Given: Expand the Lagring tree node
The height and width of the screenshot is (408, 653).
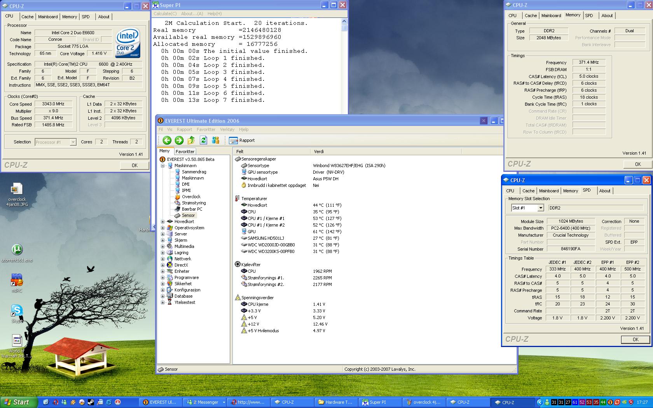Looking at the screenshot, I should tap(163, 253).
